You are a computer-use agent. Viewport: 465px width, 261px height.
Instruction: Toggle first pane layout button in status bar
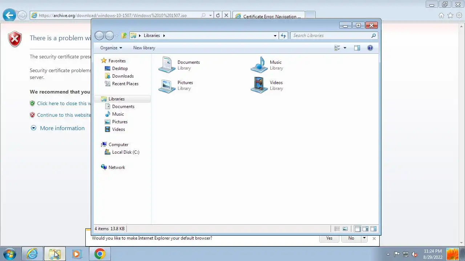(x=357, y=229)
